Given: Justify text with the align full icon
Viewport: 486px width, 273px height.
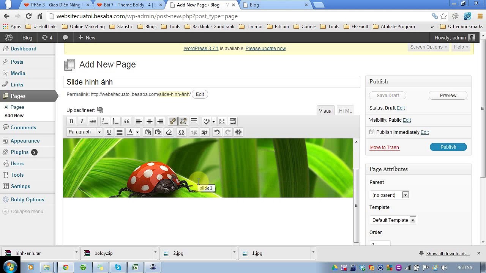Looking at the screenshot, I should pyautogui.click(x=120, y=132).
